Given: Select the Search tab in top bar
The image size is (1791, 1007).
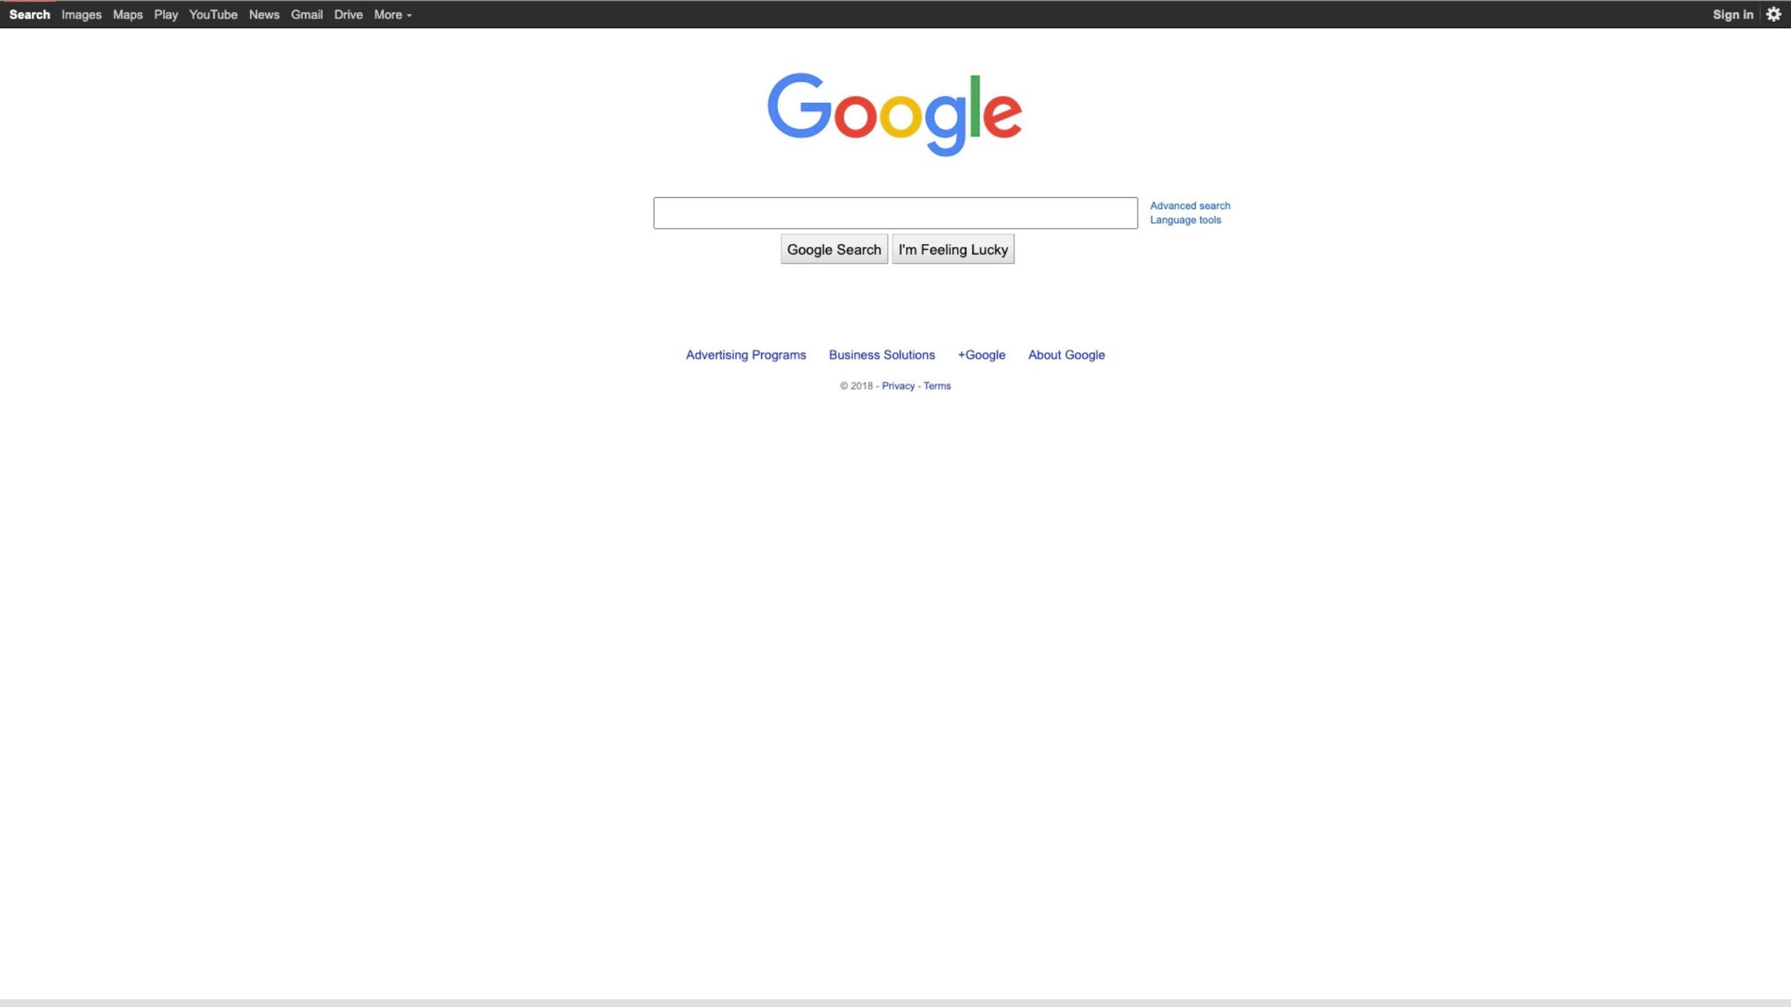Looking at the screenshot, I should click(29, 15).
